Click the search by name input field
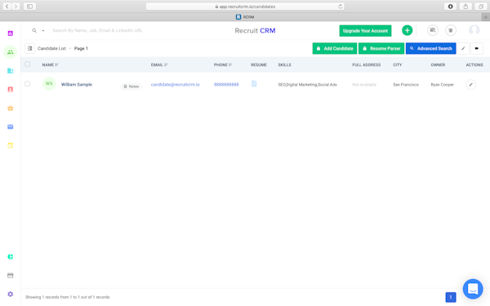490x306 pixels. 97,30
